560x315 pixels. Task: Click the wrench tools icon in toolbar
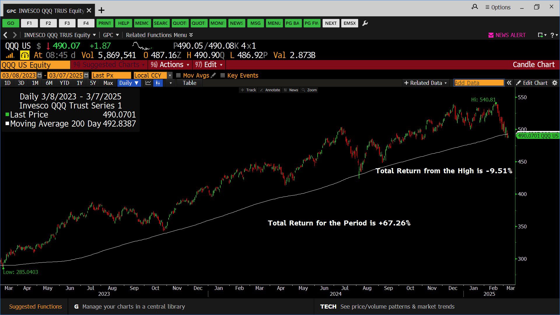point(365,23)
